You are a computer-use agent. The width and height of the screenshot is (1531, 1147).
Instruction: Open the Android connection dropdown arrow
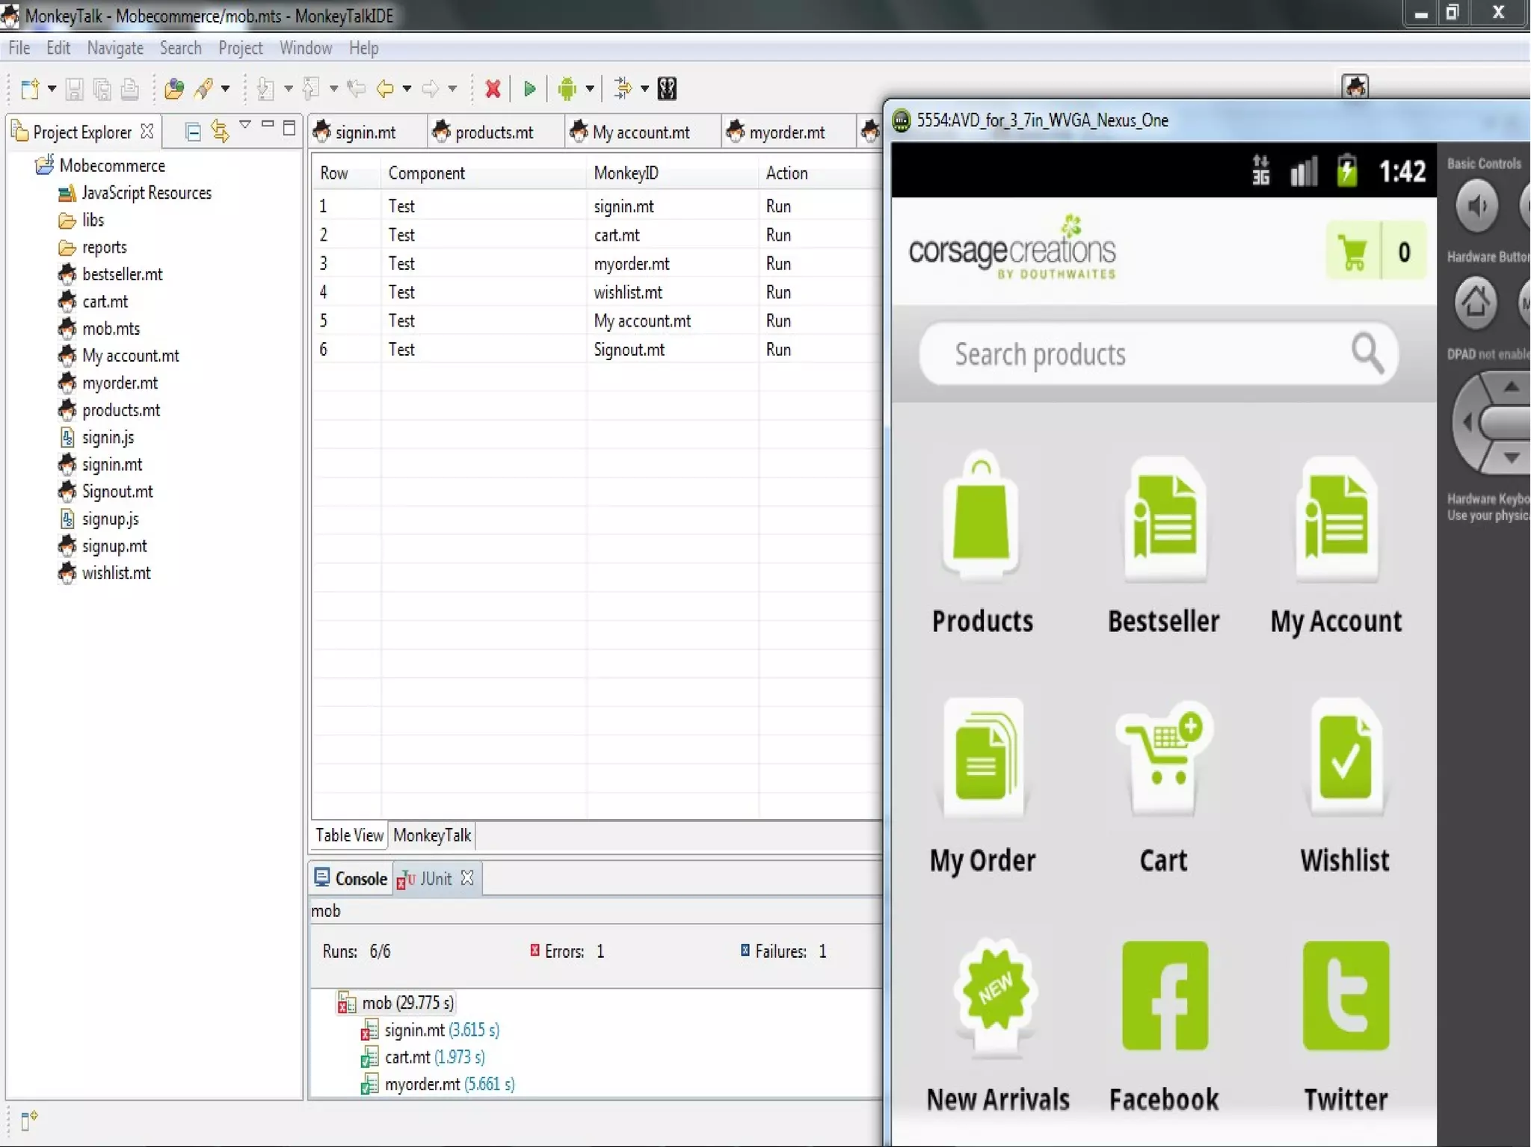tap(590, 89)
